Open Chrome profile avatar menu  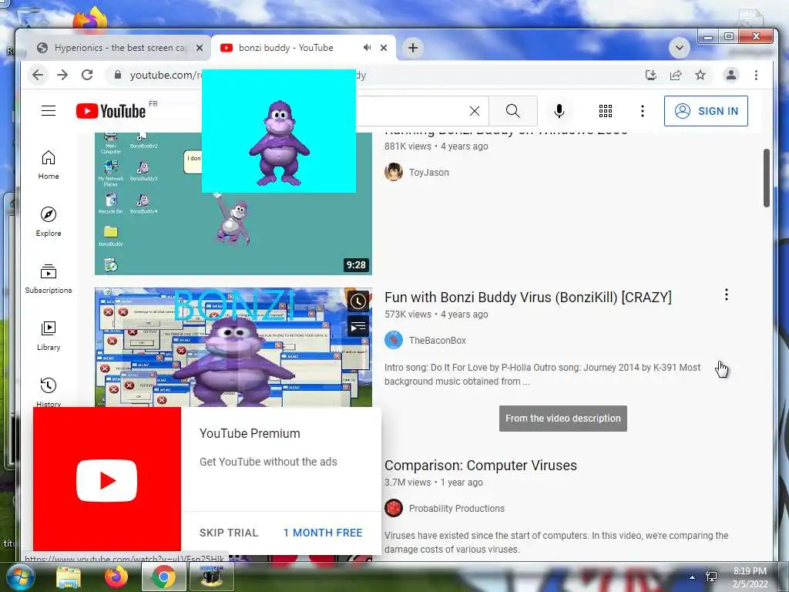[730, 75]
